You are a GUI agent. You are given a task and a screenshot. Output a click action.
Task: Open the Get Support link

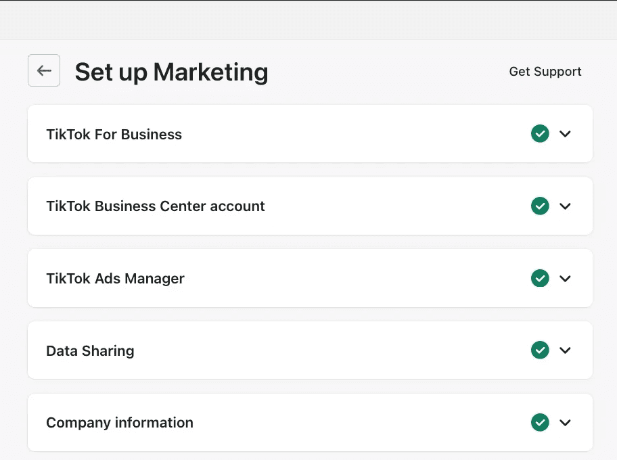545,72
